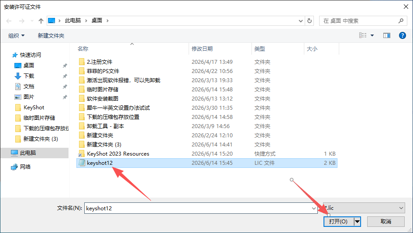
Task: Go up one folder level
Action: 41,21
